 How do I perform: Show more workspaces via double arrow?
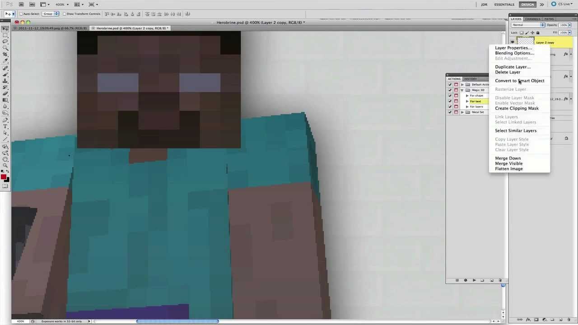542,5
